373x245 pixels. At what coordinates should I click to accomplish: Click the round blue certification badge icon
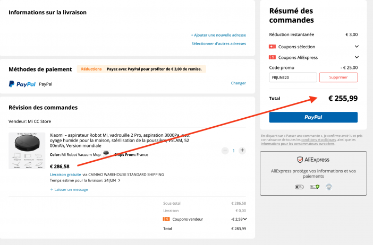329,187
